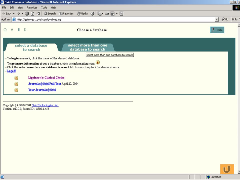
Task: Open the Media toolbar button
Action: point(82,13)
